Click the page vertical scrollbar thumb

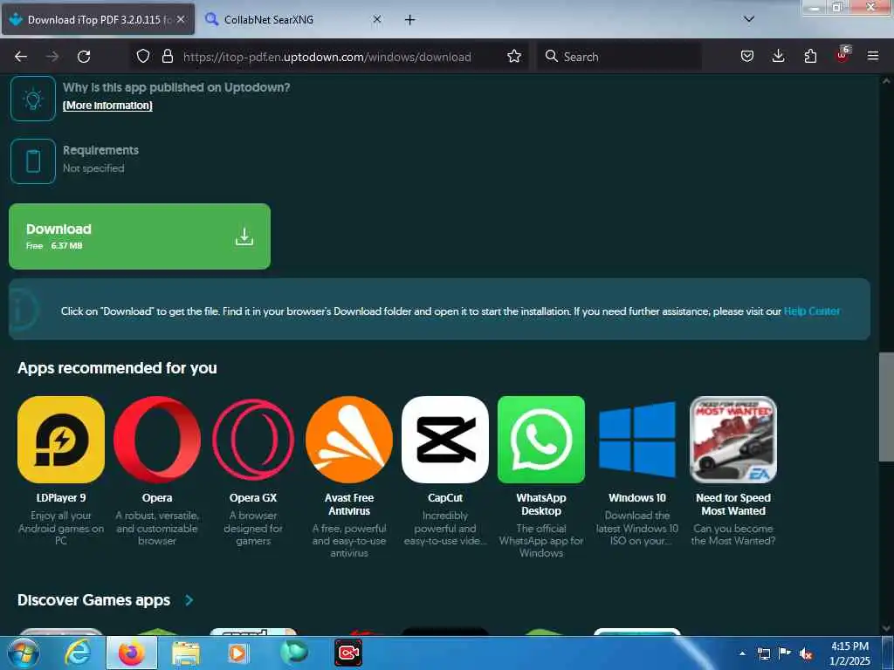pos(886,407)
